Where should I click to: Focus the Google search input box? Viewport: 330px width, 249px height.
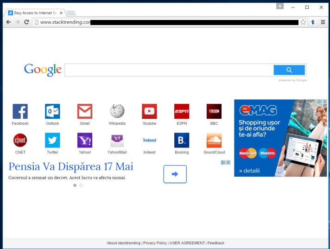tap(169, 70)
